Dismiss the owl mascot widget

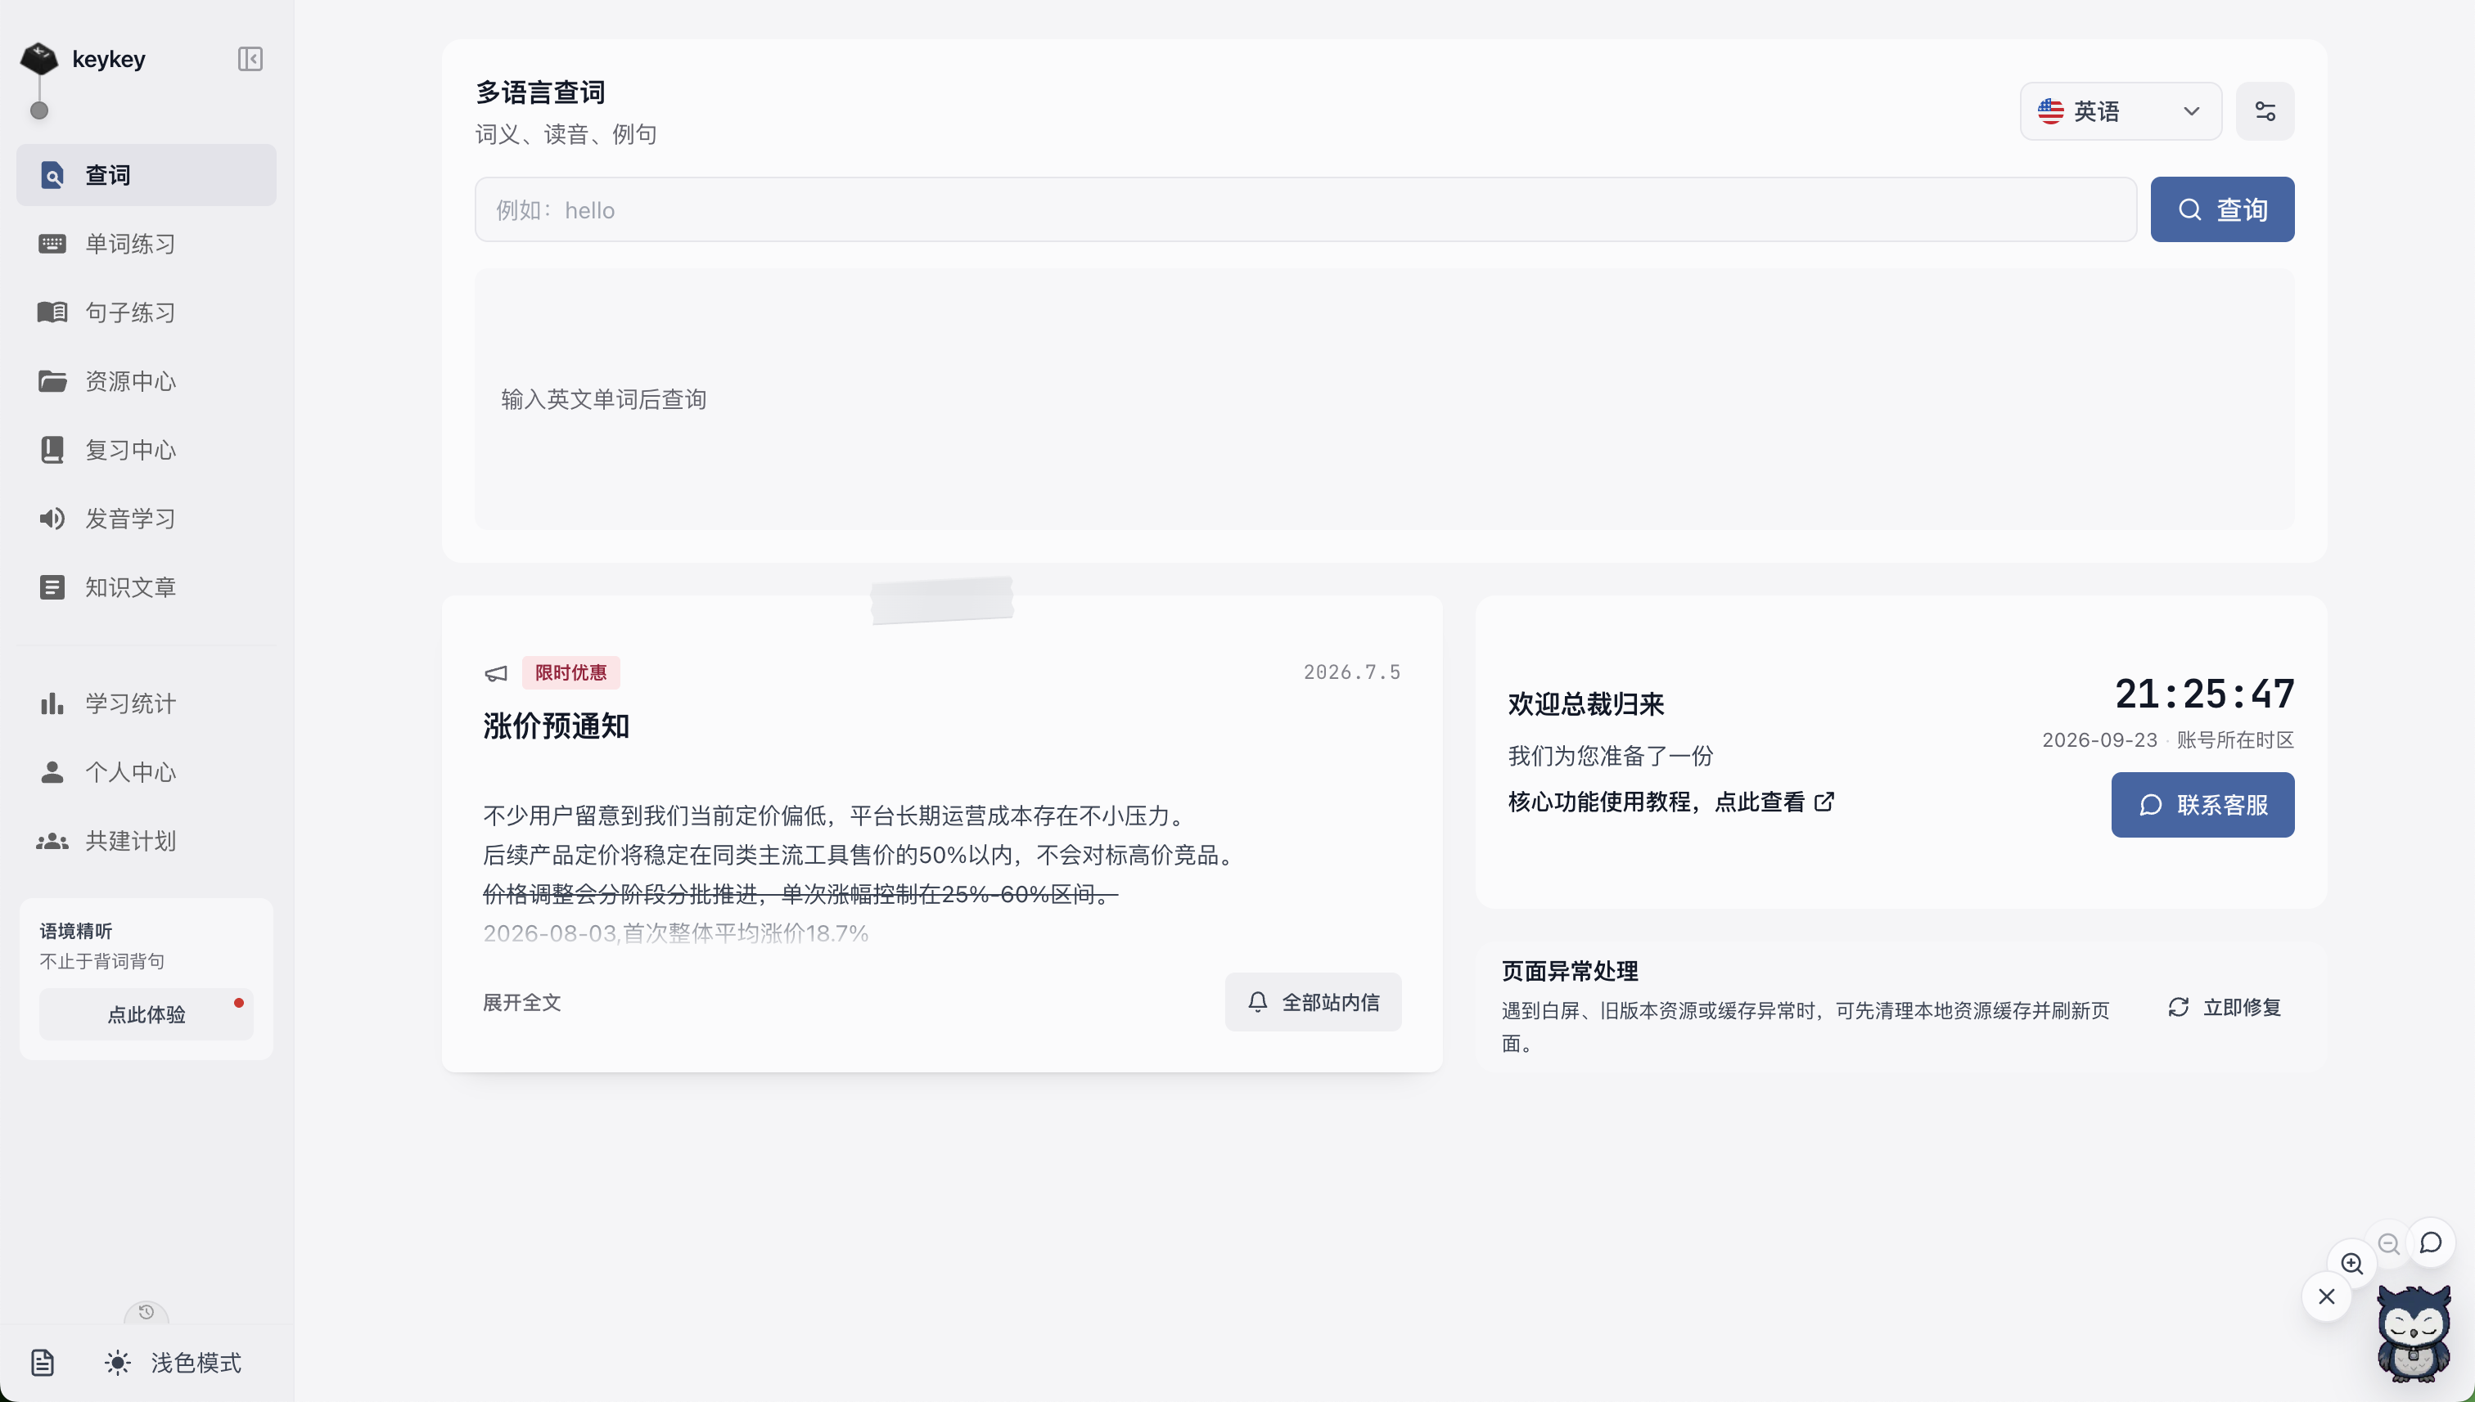pos(2326,1297)
